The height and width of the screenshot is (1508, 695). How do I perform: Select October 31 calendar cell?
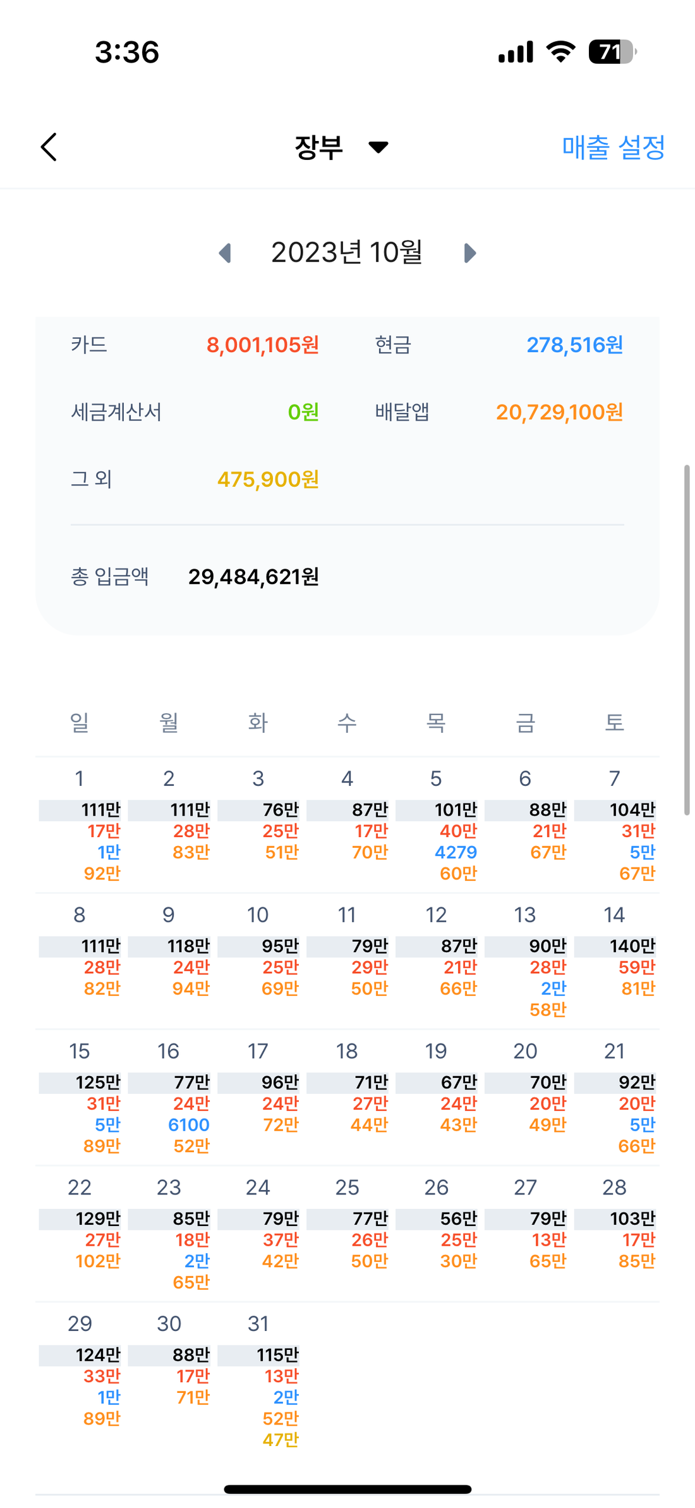[x=258, y=1378]
